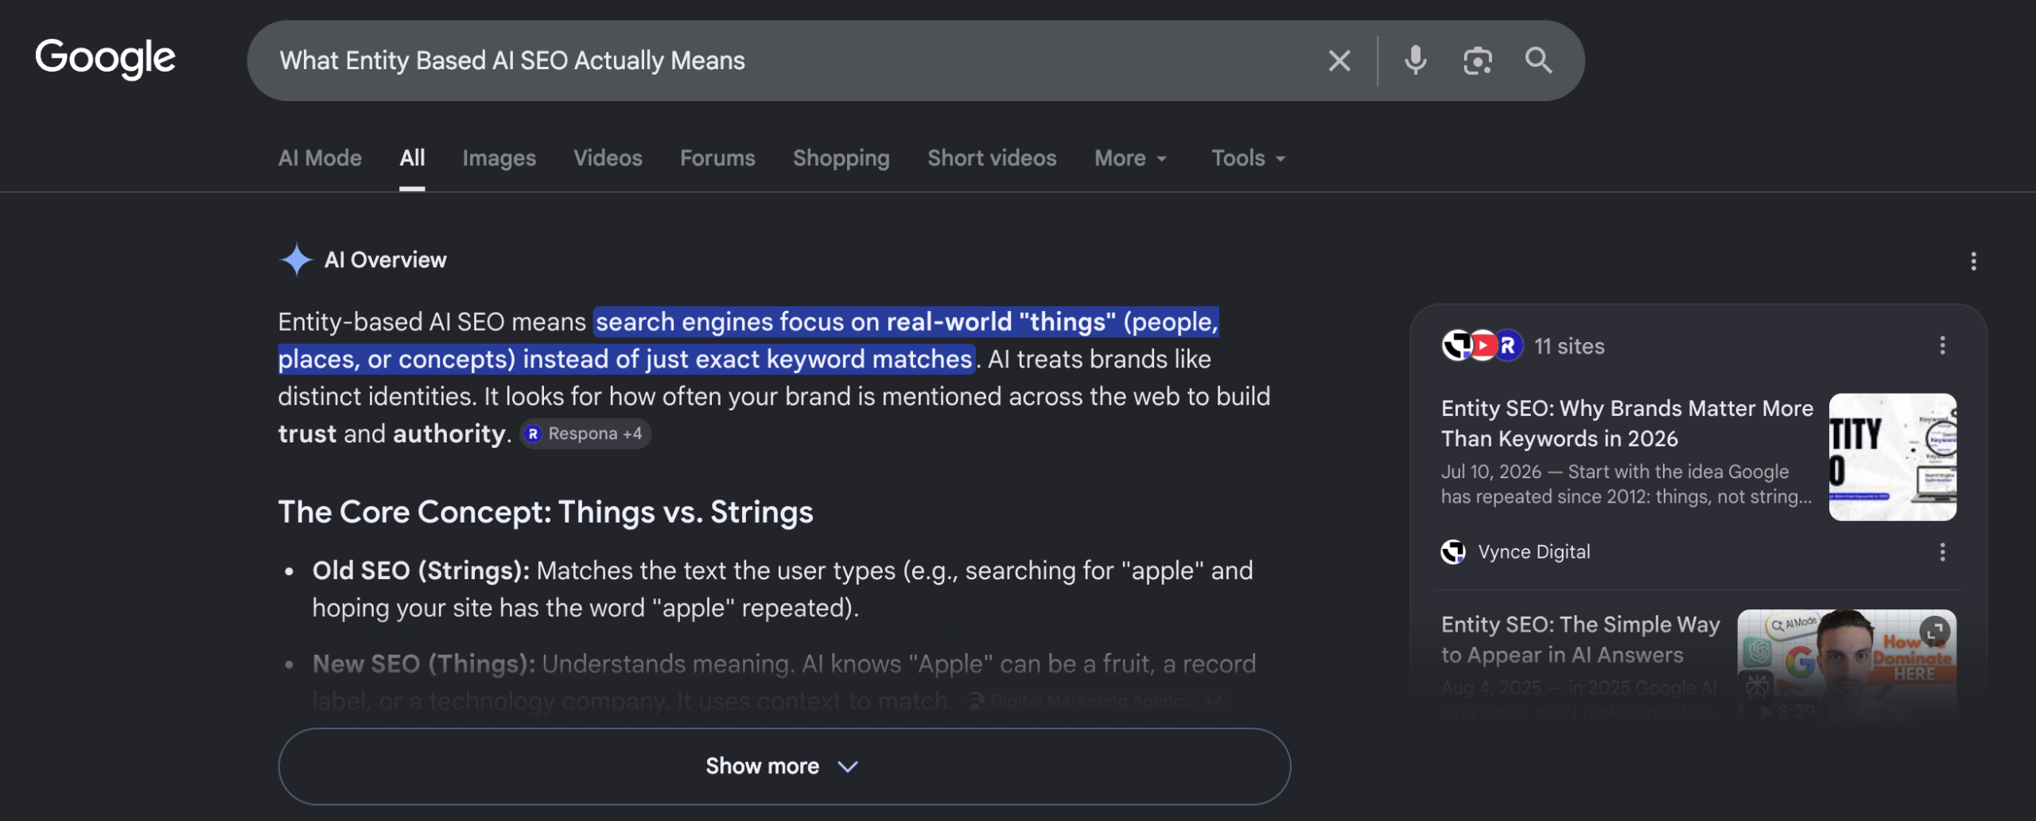Click the Vynce Digital source name

tap(1533, 551)
